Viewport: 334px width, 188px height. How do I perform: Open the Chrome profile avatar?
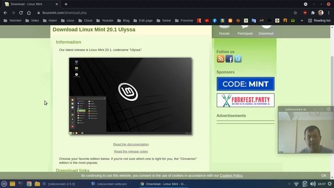click(321, 13)
